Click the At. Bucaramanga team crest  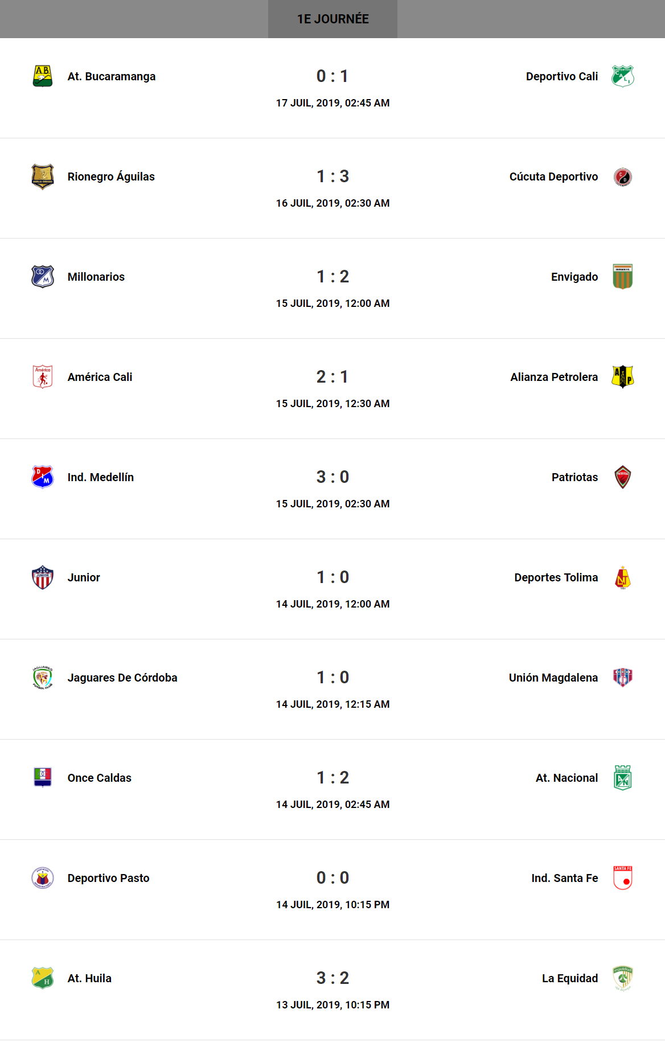[x=43, y=76]
